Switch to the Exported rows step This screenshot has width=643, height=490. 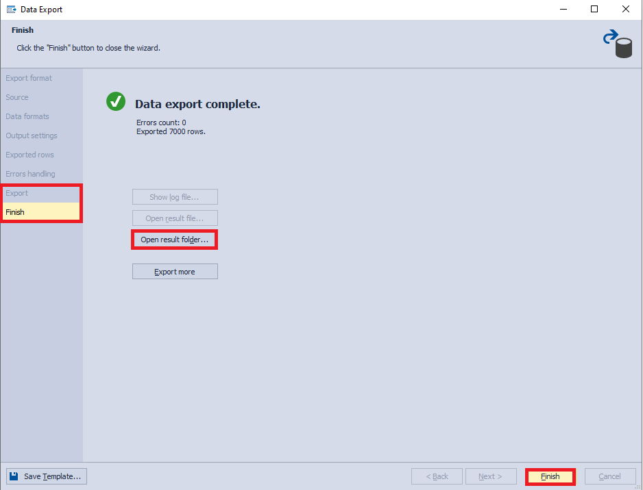pos(29,155)
